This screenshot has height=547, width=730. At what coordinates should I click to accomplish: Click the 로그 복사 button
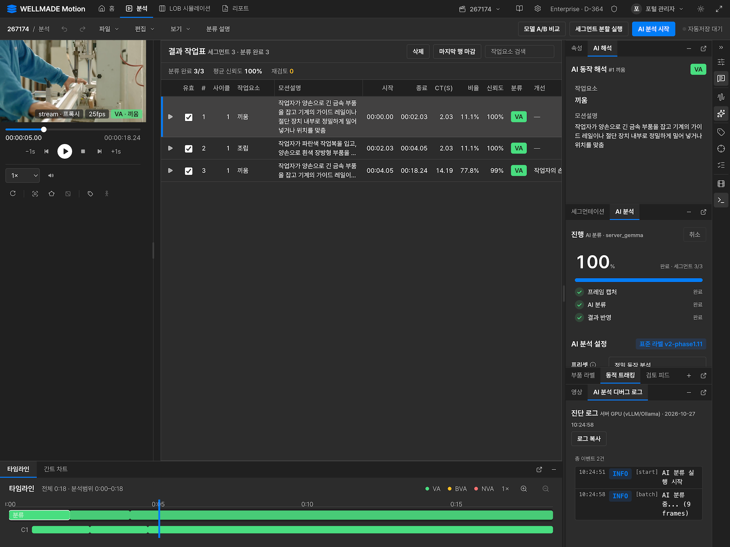point(589,439)
